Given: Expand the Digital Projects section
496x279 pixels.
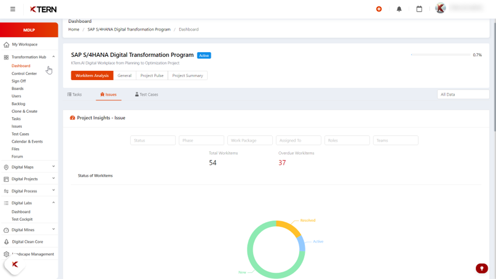Looking at the screenshot, I should (x=53, y=178).
